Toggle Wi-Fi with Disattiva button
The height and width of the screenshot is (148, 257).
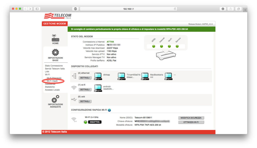click(x=95, y=122)
